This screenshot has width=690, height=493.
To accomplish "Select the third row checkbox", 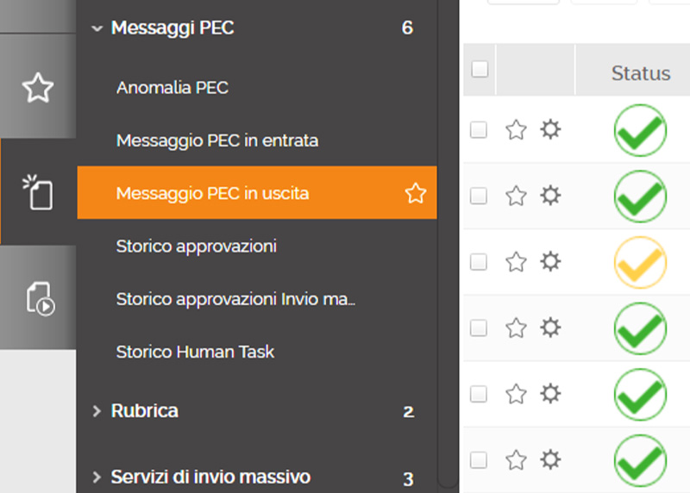I will coord(479,262).
